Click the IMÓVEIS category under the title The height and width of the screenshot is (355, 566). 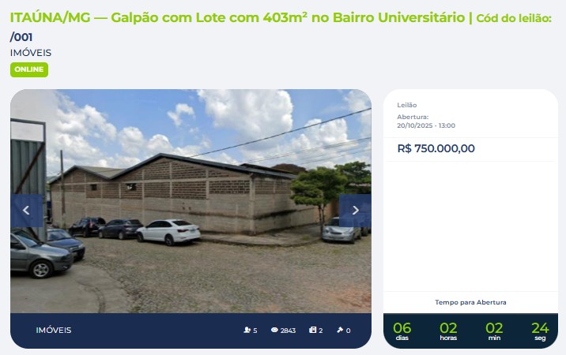pos(31,53)
